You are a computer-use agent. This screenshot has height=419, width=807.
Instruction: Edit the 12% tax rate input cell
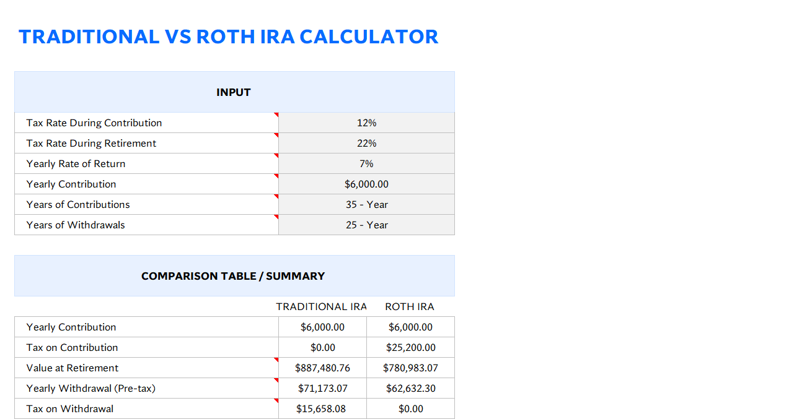coord(366,123)
